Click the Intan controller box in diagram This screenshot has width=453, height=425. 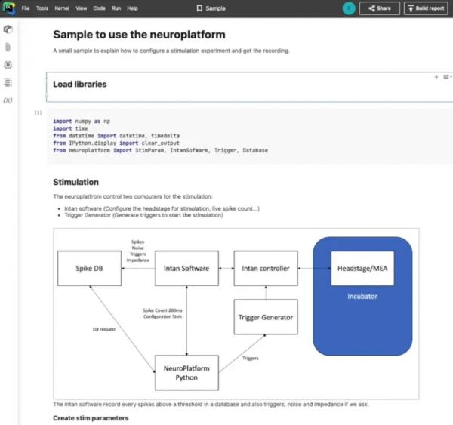tap(266, 269)
